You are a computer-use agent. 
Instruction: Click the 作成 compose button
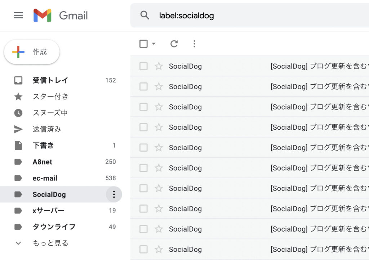32,52
